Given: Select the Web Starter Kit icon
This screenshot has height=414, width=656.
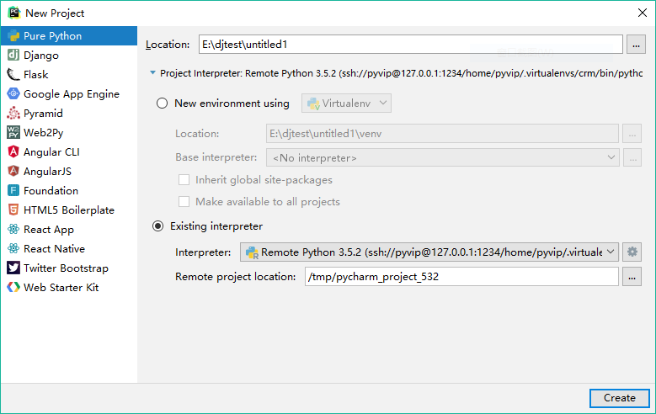Looking at the screenshot, I should click(x=13, y=287).
